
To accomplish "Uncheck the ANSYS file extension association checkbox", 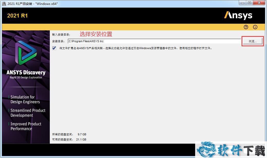I will (54, 48).
